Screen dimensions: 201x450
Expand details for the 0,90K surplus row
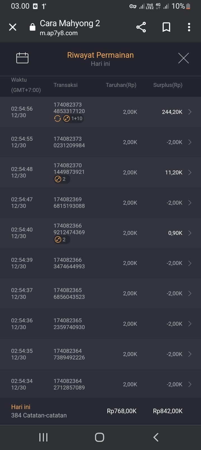click(190, 233)
